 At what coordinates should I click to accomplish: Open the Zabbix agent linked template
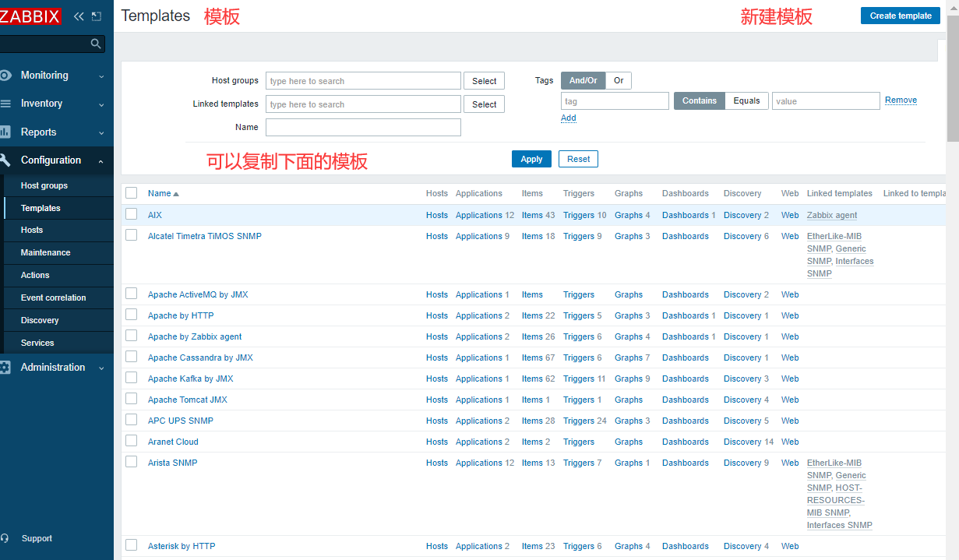[x=831, y=215]
